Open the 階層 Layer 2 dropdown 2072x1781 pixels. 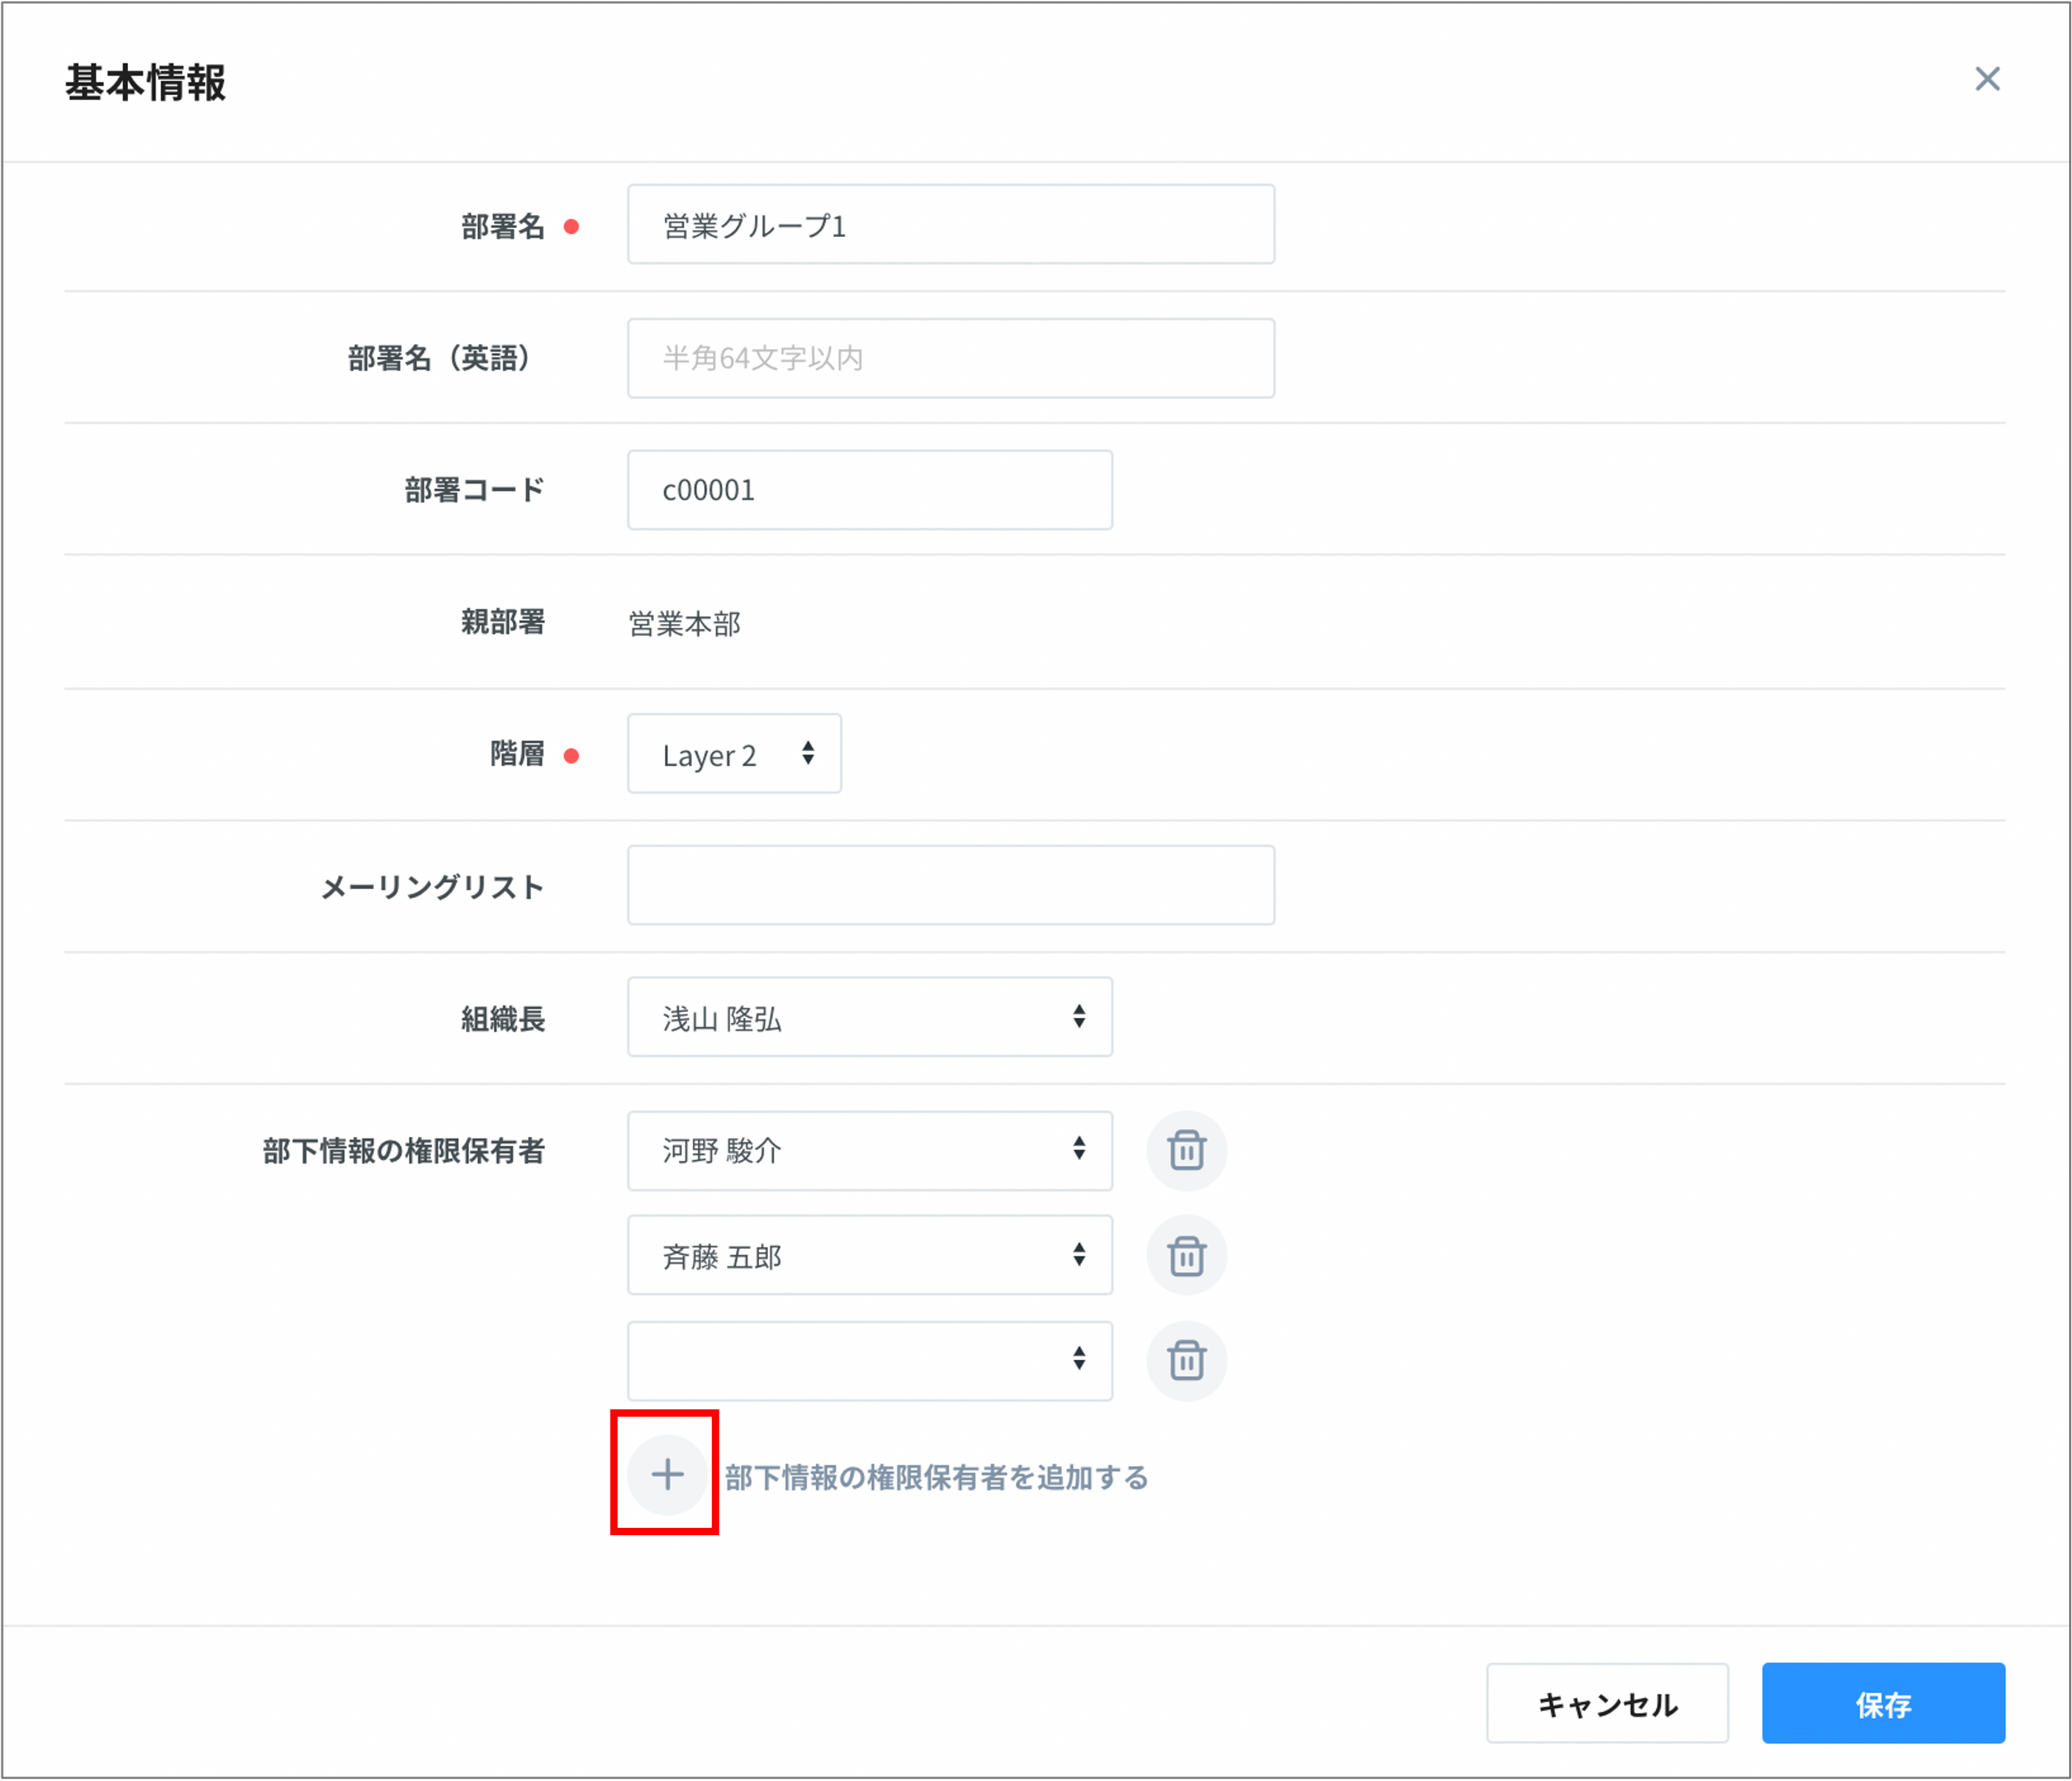click(x=734, y=754)
